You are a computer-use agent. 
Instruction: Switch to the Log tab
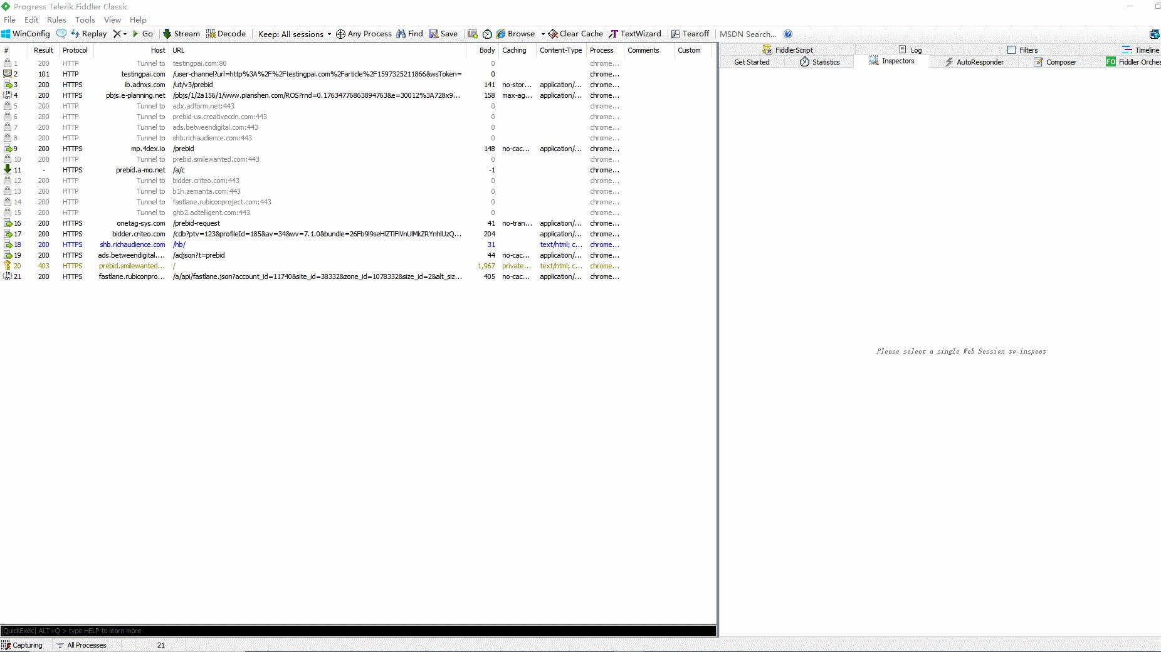pyautogui.click(x=910, y=50)
